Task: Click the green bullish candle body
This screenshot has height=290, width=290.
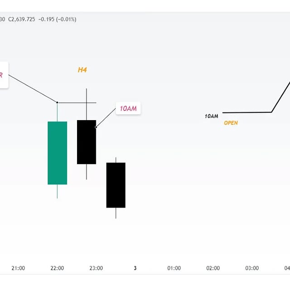Action: click(58, 153)
